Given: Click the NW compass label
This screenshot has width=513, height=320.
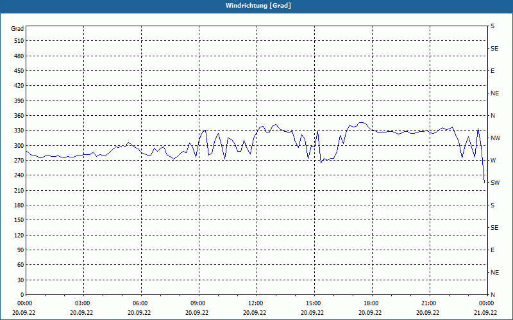Looking at the screenshot, I should 495,138.
